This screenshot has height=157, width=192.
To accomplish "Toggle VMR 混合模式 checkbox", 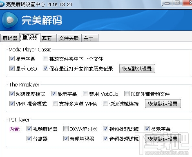I will pos(12,104).
